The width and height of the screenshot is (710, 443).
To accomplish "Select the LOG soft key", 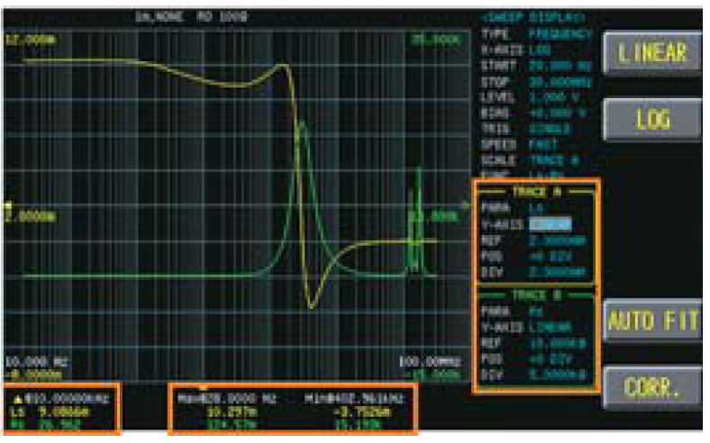I will 652,120.
